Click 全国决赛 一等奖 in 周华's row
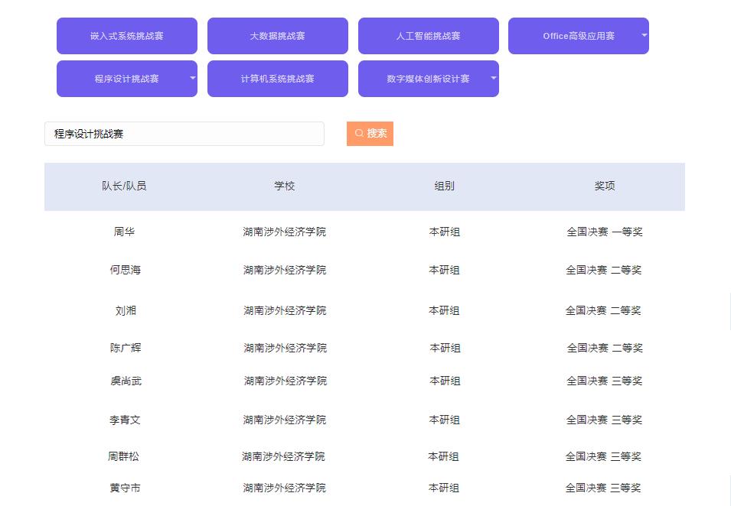This screenshot has height=506, width=731. [x=605, y=232]
